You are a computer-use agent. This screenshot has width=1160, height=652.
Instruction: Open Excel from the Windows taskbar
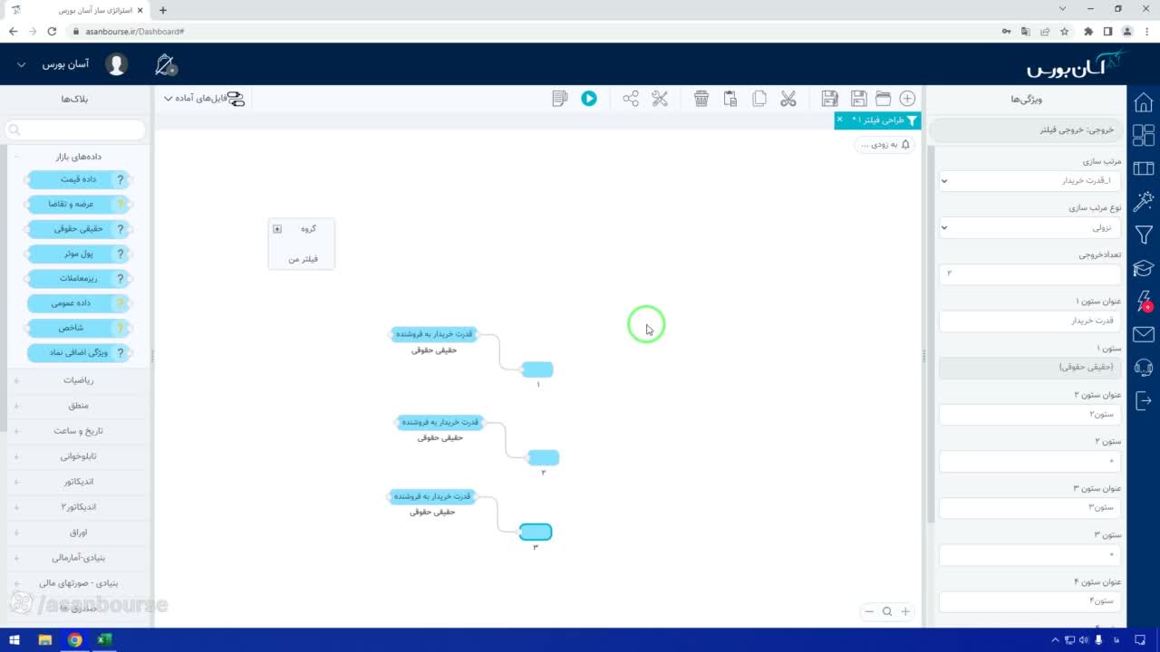click(104, 640)
